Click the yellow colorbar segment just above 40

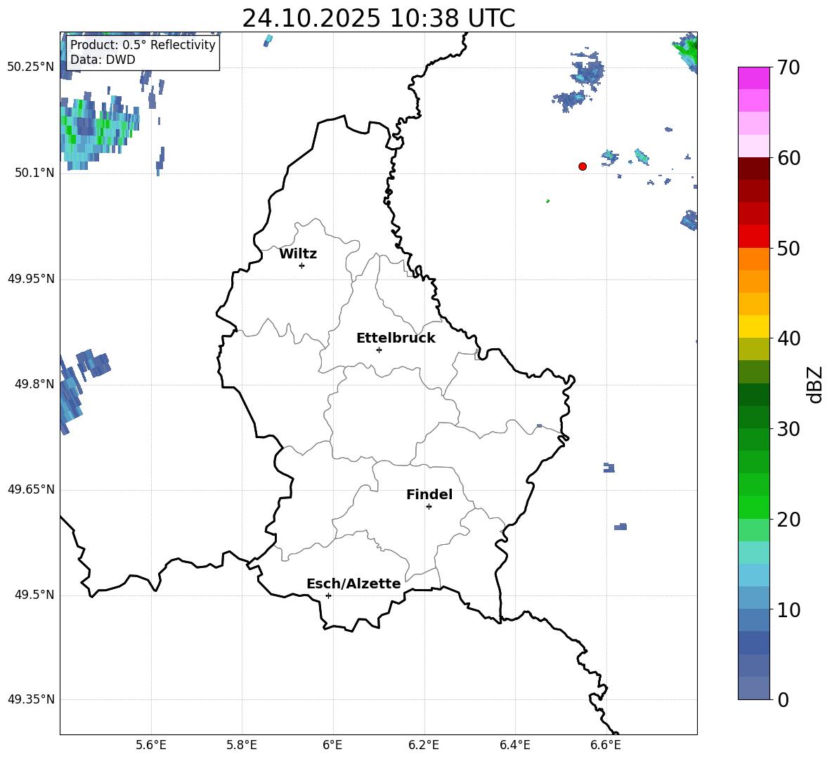(x=754, y=326)
